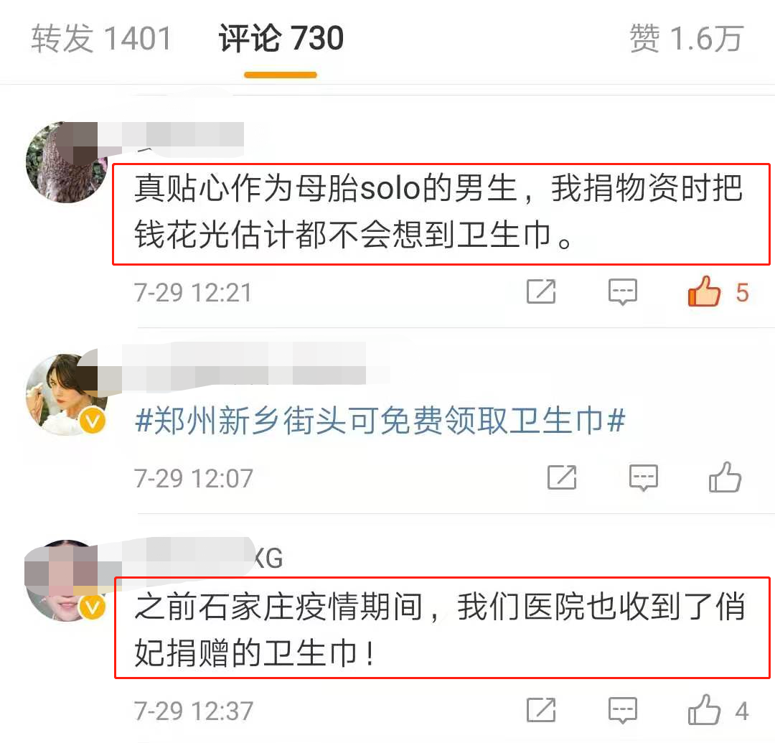Open comment about 石家庄疫情期间 donation
775x743 pixels.
coord(440,630)
